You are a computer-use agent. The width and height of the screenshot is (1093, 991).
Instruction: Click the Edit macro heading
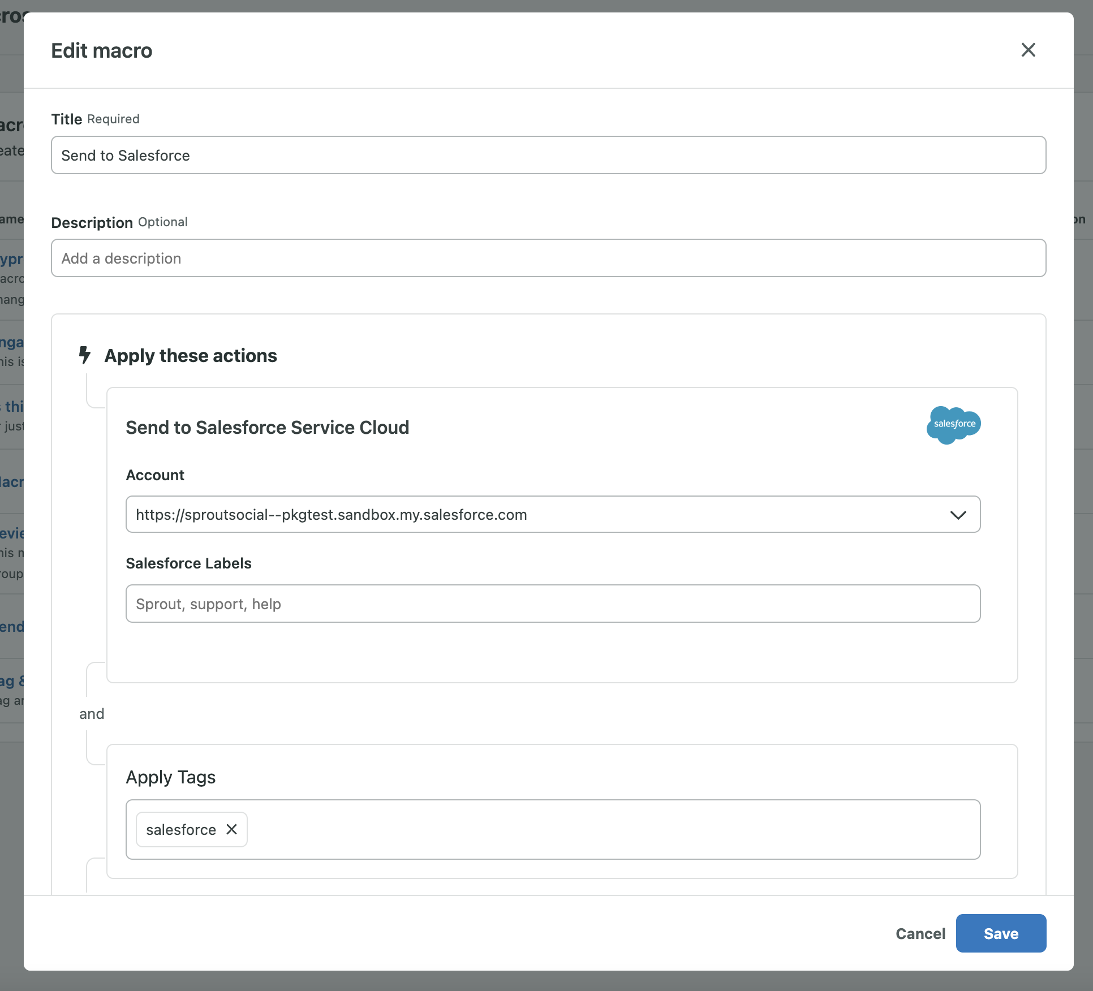[x=101, y=50]
